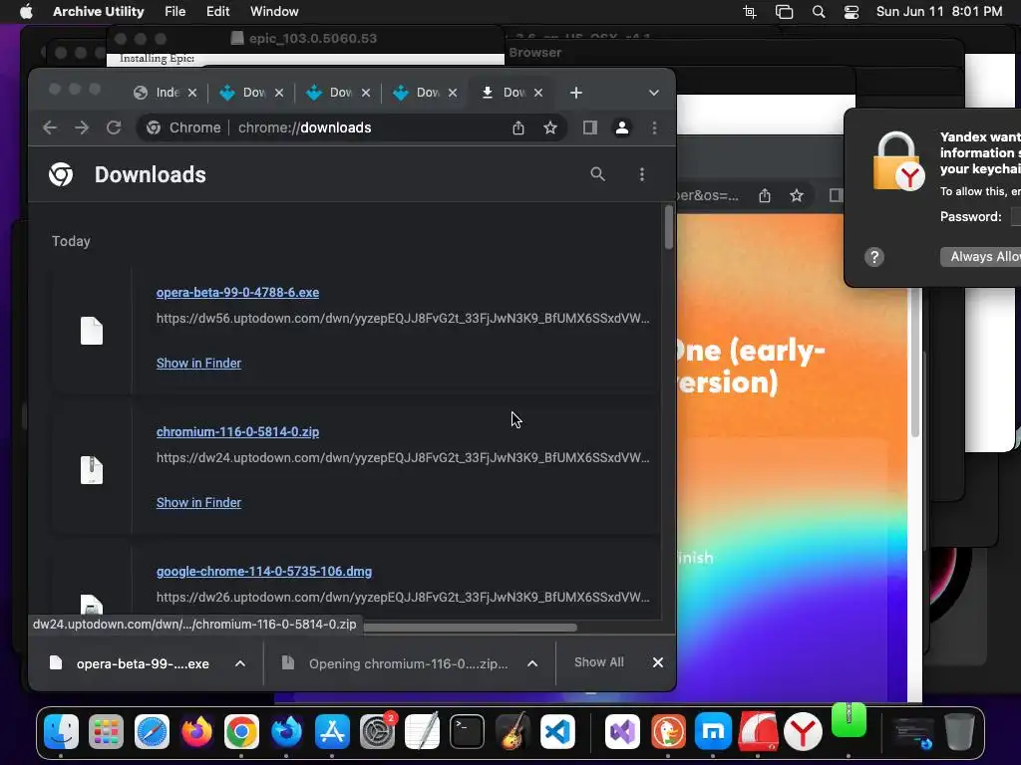The image size is (1021, 765).
Task: Open the Archive Utility menu
Action: coord(99,11)
